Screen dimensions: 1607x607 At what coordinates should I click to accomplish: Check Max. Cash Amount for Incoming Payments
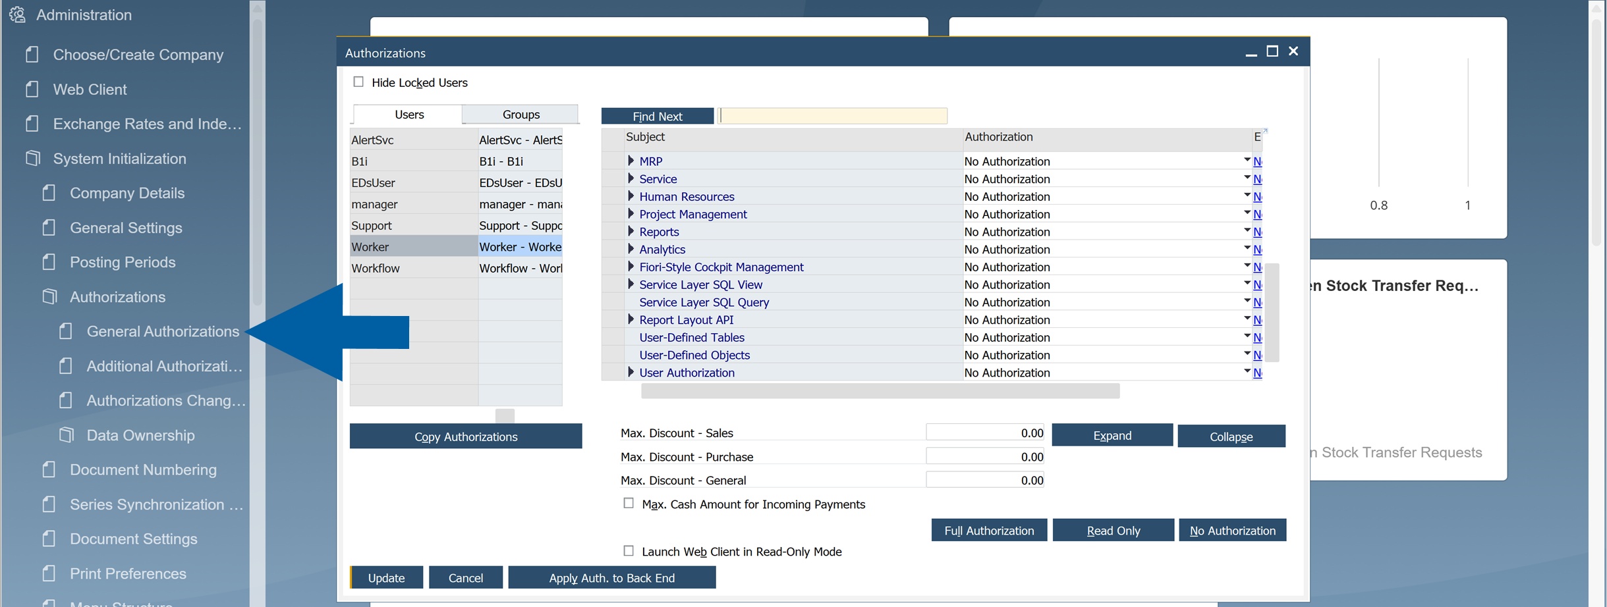coord(627,503)
